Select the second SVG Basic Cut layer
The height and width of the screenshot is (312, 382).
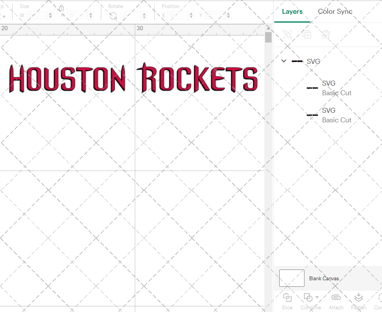pos(337,115)
